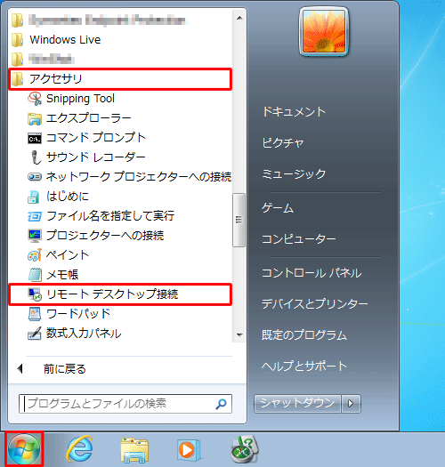Click the scrollbar down arrow
This screenshot has width=445, height=467.
pos(239,335)
